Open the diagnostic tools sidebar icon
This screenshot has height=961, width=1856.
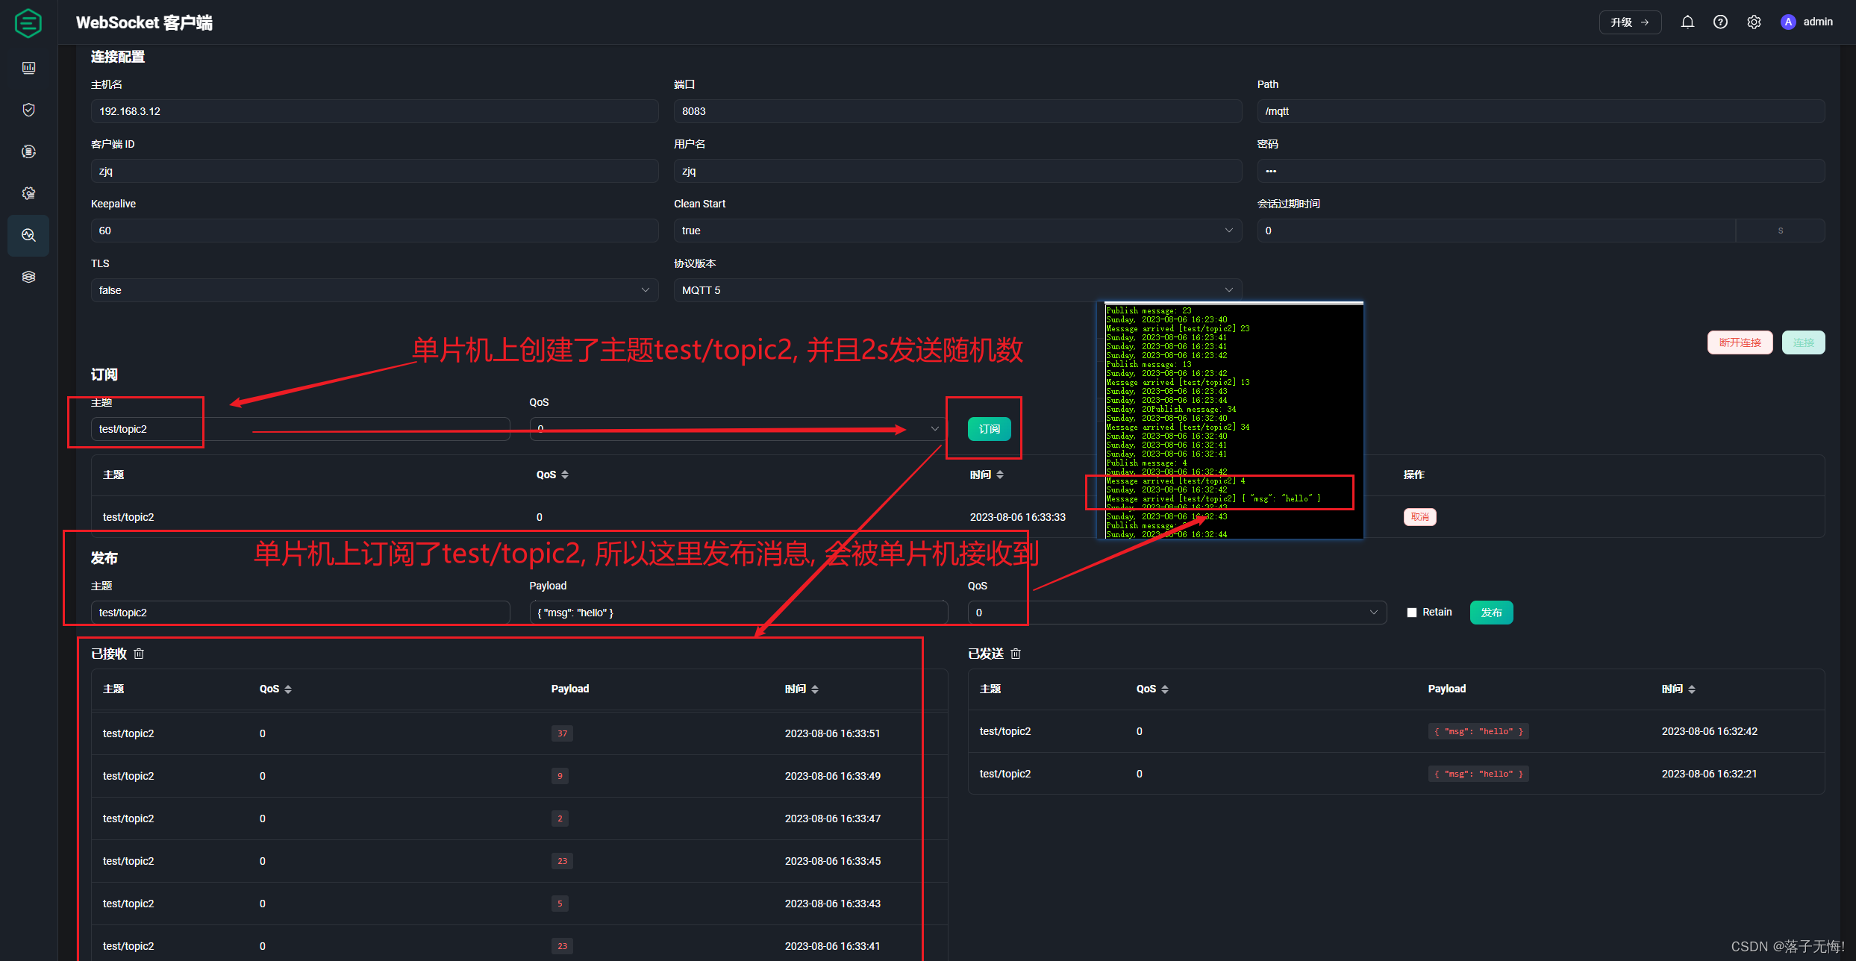point(28,235)
